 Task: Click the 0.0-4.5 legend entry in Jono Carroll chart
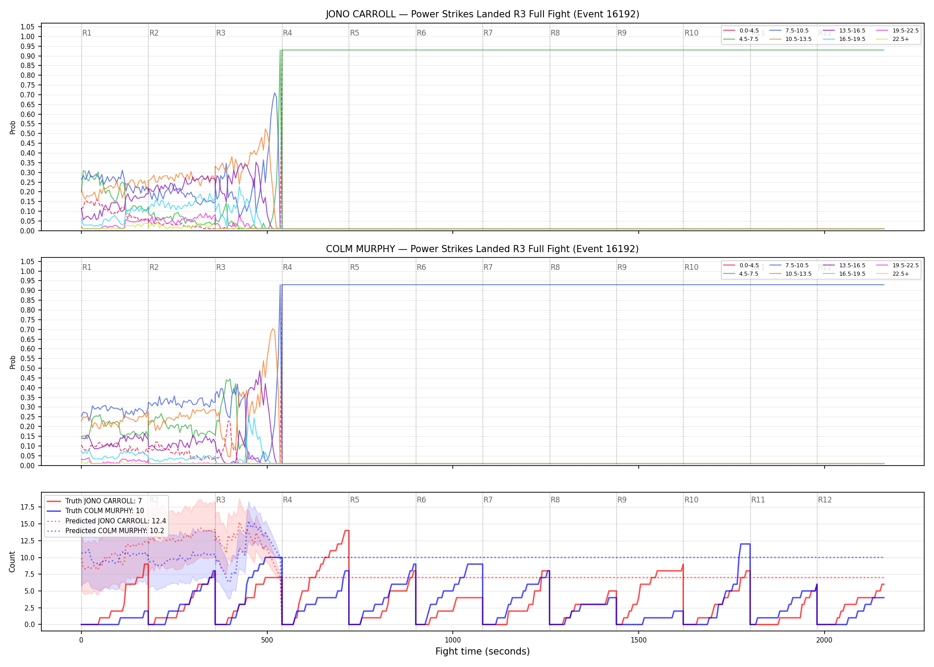741,31
